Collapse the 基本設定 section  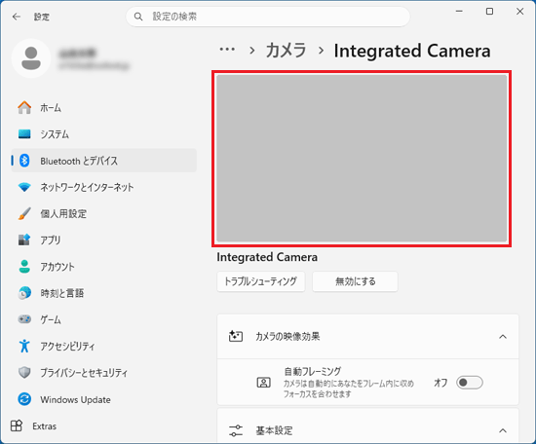[503, 430]
